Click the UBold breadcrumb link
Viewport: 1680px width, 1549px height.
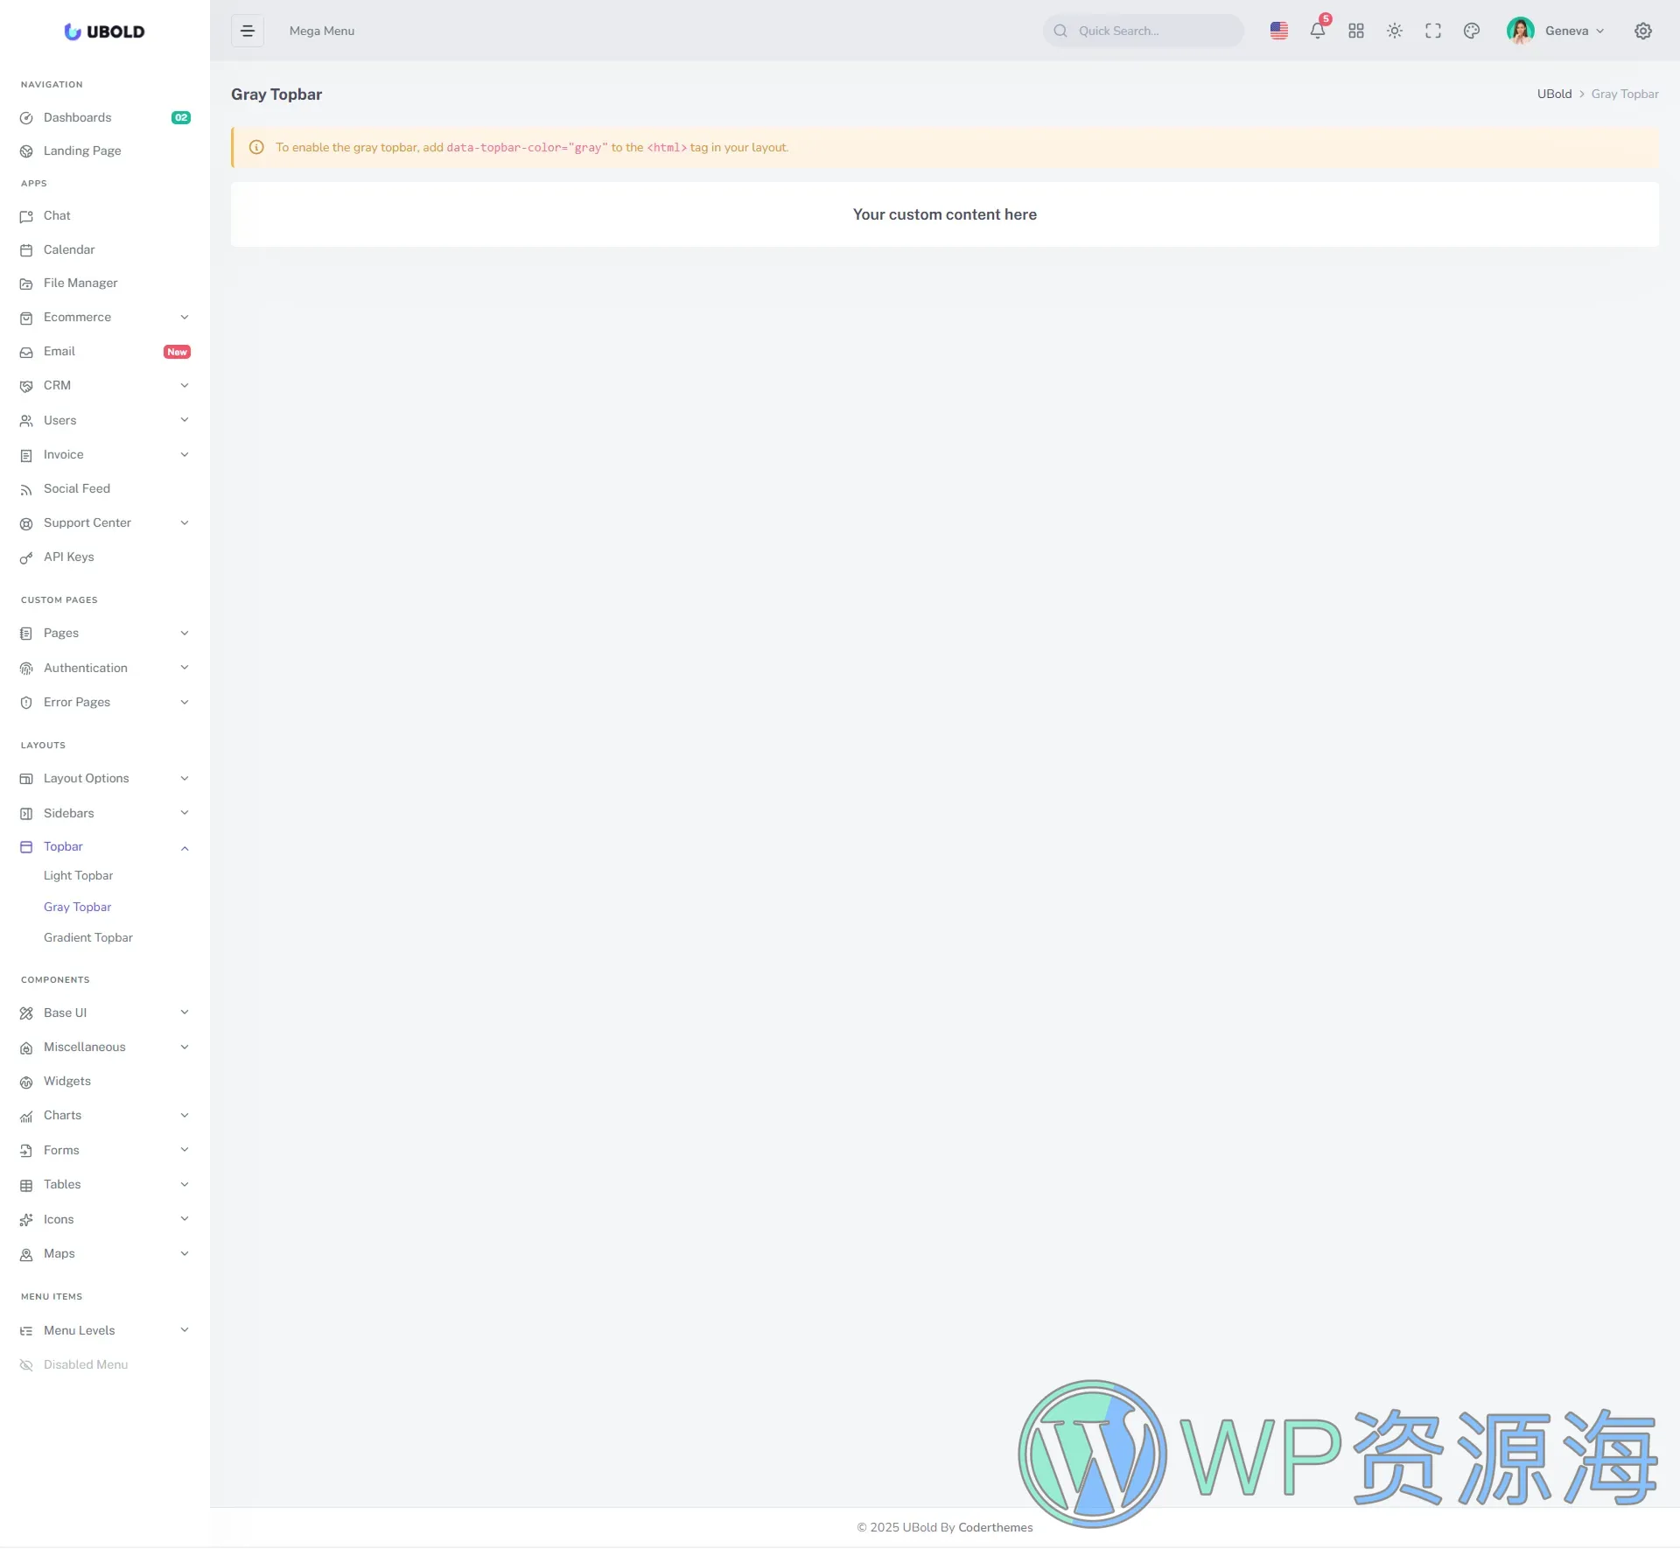click(x=1554, y=94)
